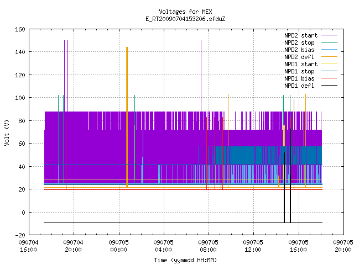The image size is (354, 265).
Task: Click the 100 y-axis tick value
Action: coord(20,98)
